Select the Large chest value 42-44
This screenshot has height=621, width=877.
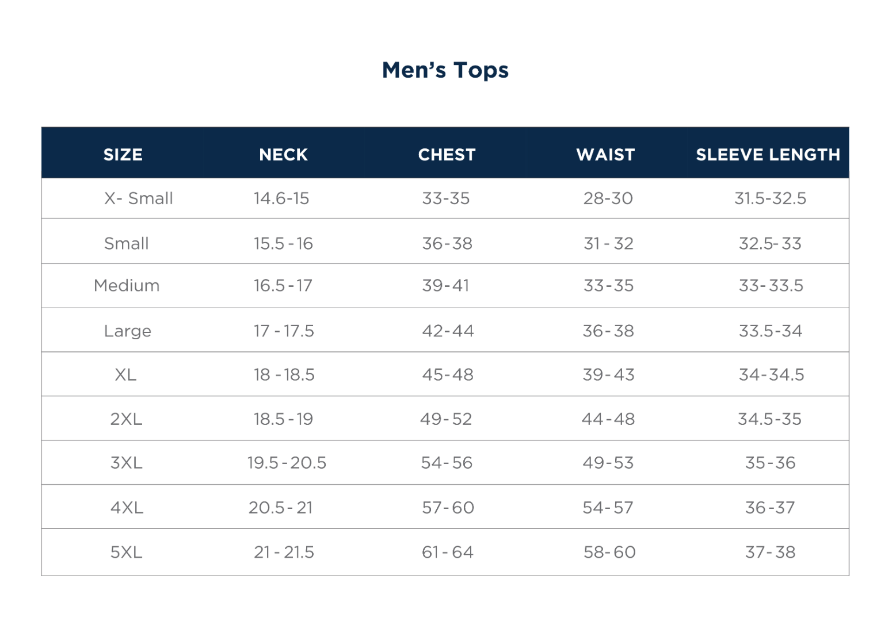(x=448, y=331)
